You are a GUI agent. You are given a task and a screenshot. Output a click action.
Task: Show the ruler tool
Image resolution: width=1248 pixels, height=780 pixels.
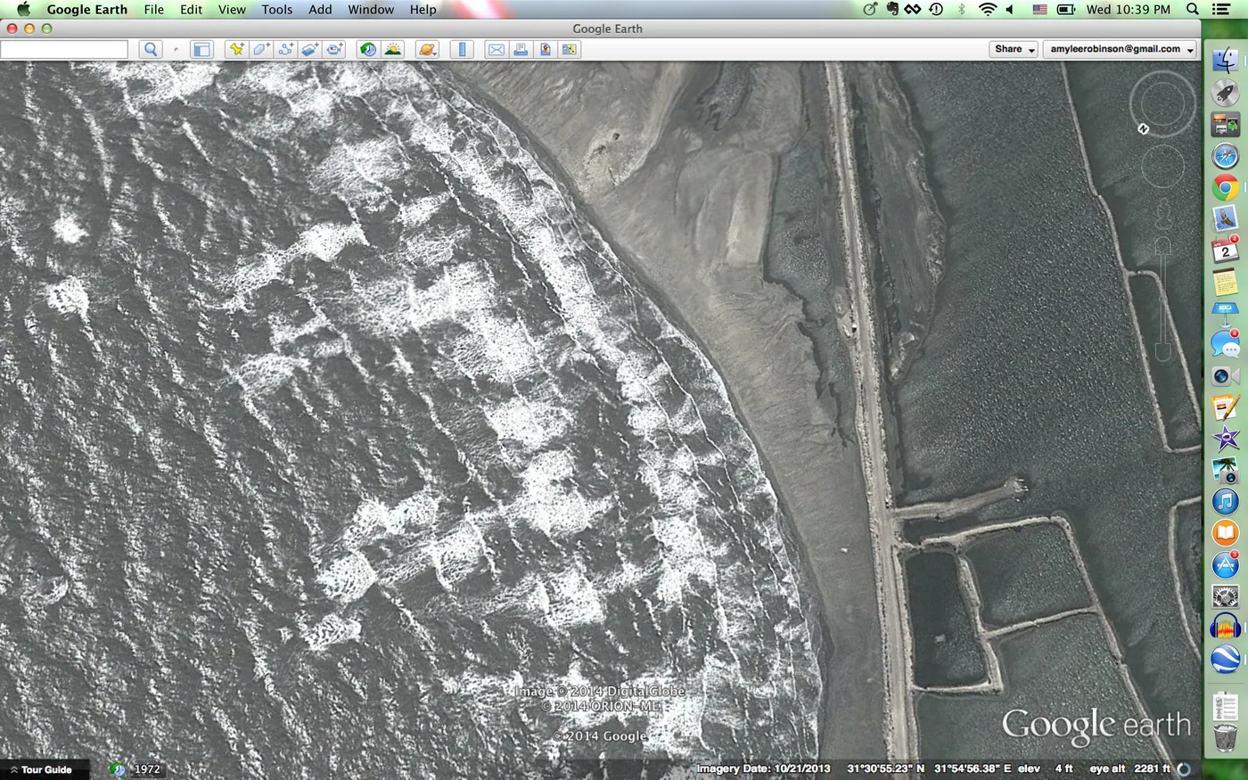tap(462, 49)
